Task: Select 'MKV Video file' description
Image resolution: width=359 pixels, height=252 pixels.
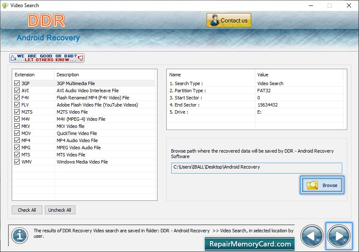Action: 70,126
